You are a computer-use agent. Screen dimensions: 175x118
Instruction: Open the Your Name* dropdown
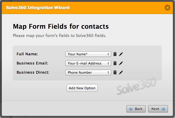click(x=88, y=54)
